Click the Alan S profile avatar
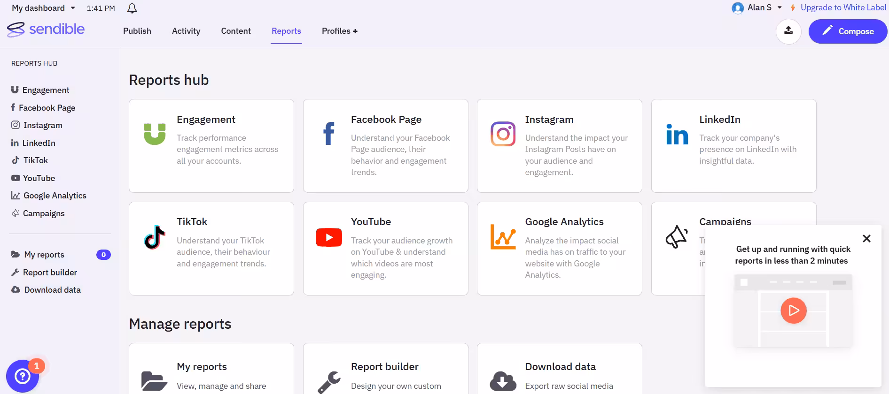 pyautogui.click(x=738, y=8)
